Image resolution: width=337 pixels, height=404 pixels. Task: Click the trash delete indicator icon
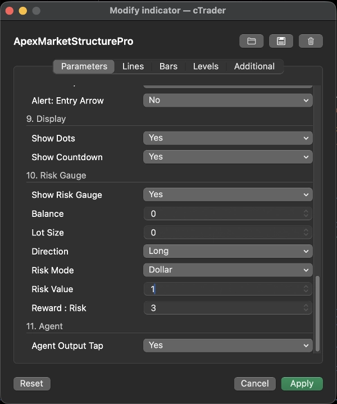311,41
